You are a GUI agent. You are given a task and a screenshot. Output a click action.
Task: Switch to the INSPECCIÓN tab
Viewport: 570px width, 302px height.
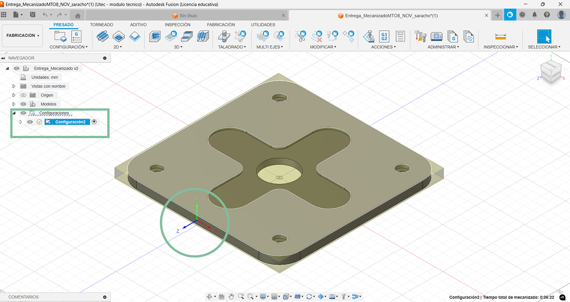[178, 25]
